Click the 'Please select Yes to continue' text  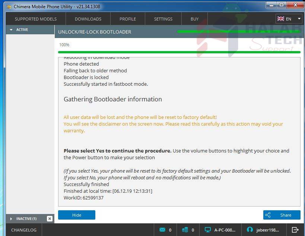[x=117, y=151]
